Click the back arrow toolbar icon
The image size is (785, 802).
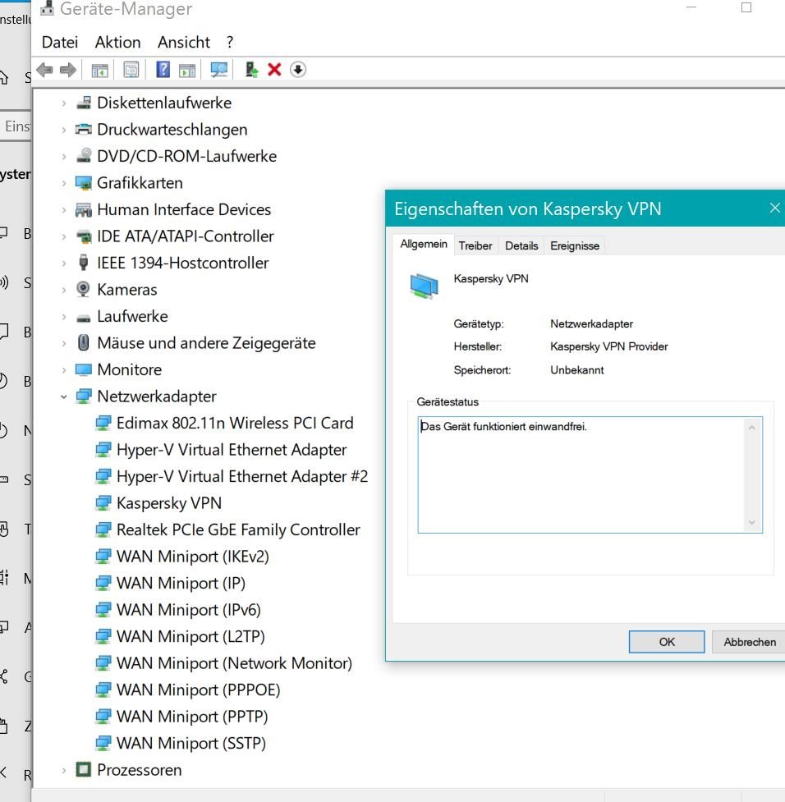pos(44,70)
